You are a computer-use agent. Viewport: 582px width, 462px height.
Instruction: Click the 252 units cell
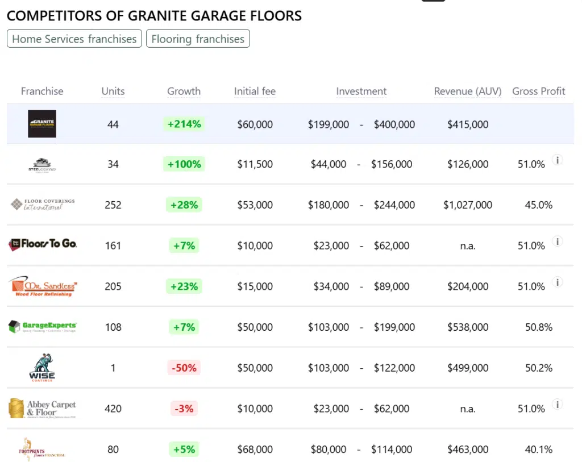[113, 205]
